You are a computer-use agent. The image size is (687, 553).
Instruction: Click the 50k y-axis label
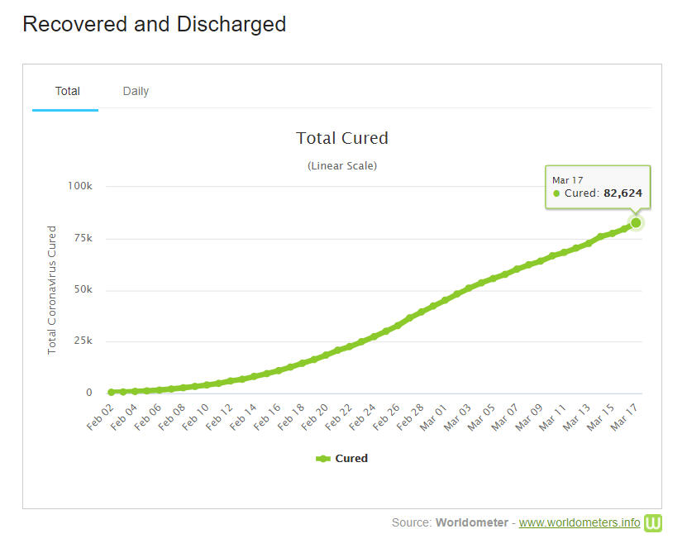click(82, 289)
